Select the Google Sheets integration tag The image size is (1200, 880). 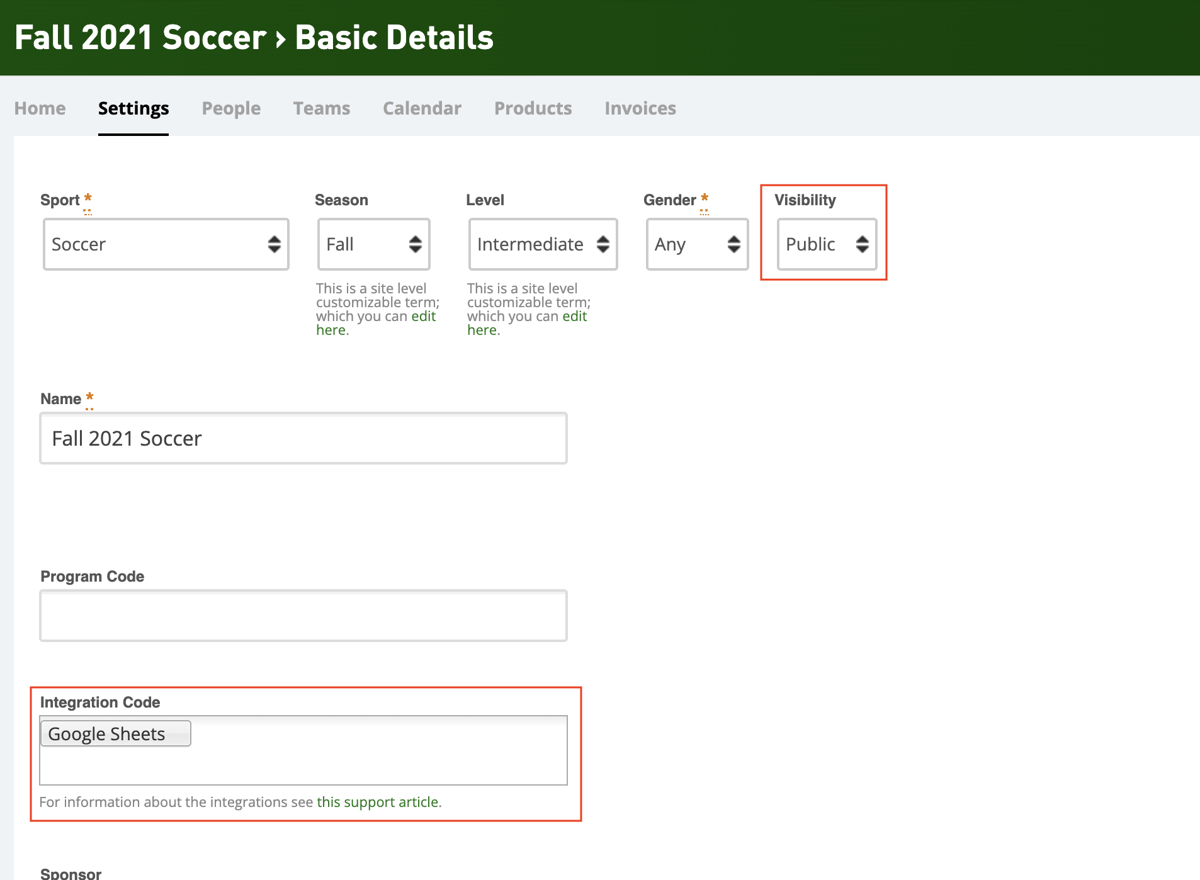tap(115, 733)
